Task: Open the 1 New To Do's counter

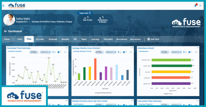Action: coord(88,18)
